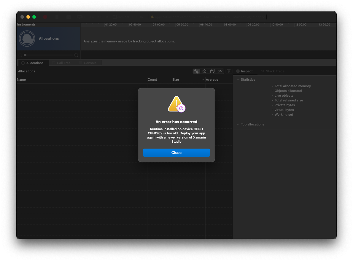Click the zoom in magnifier icon
This screenshot has height=261, width=353.
(76, 55)
